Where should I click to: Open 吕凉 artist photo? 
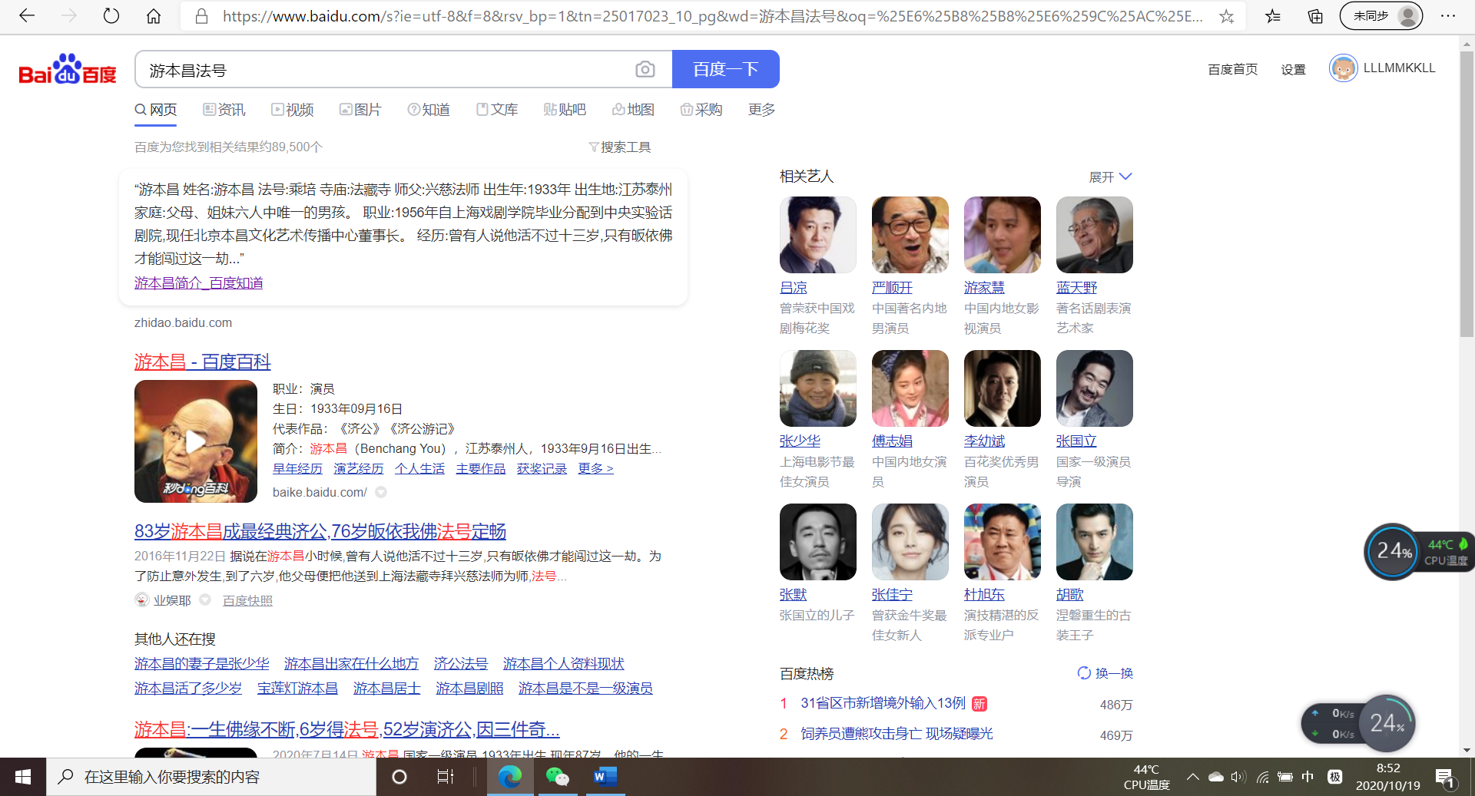[818, 235]
